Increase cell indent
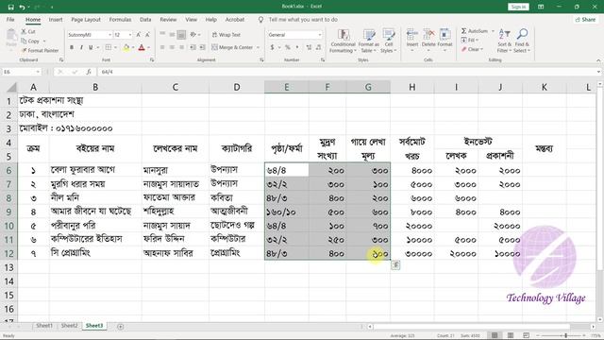This screenshot has width=604, height=340. pos(202,47)
